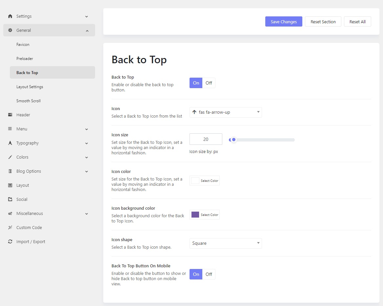Image resolution: width=383 pixels, height=306 pixels.
Task: Click the magic wand icon beside Custom Code
Action: [x=10, y=227]
